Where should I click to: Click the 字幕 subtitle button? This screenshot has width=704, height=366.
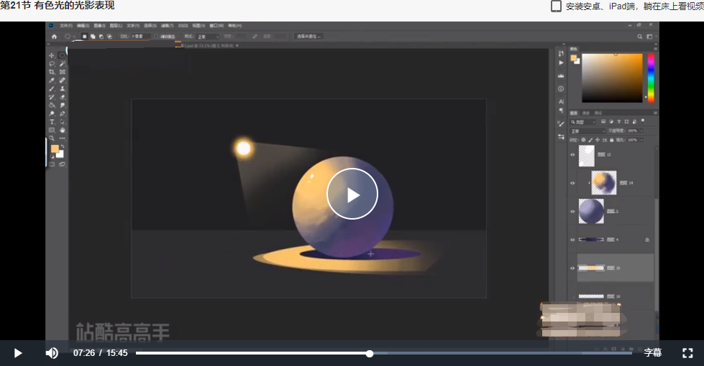coord(653,353)
